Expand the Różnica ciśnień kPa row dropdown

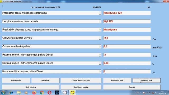tap(100, 55)
